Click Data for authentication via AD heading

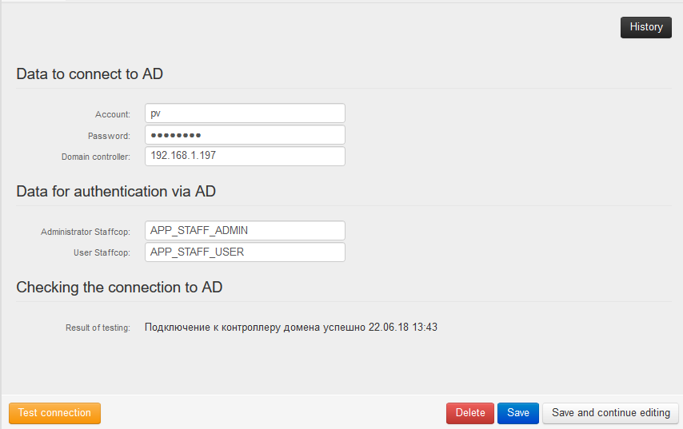116,192
